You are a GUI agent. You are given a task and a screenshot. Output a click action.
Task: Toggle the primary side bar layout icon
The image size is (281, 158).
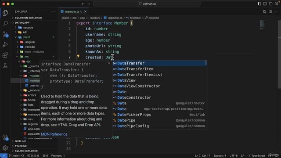(259, 4)
